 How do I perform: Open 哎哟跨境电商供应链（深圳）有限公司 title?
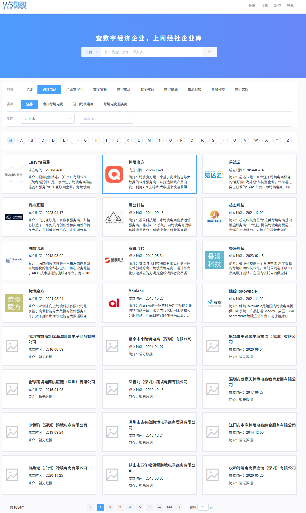click(x=262, y=468)
